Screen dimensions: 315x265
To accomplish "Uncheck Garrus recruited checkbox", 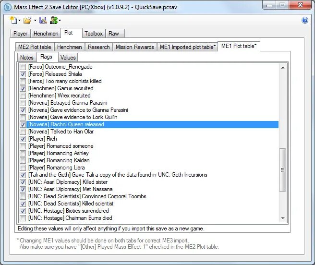I will pyautogui.click(x=23, y=88).
